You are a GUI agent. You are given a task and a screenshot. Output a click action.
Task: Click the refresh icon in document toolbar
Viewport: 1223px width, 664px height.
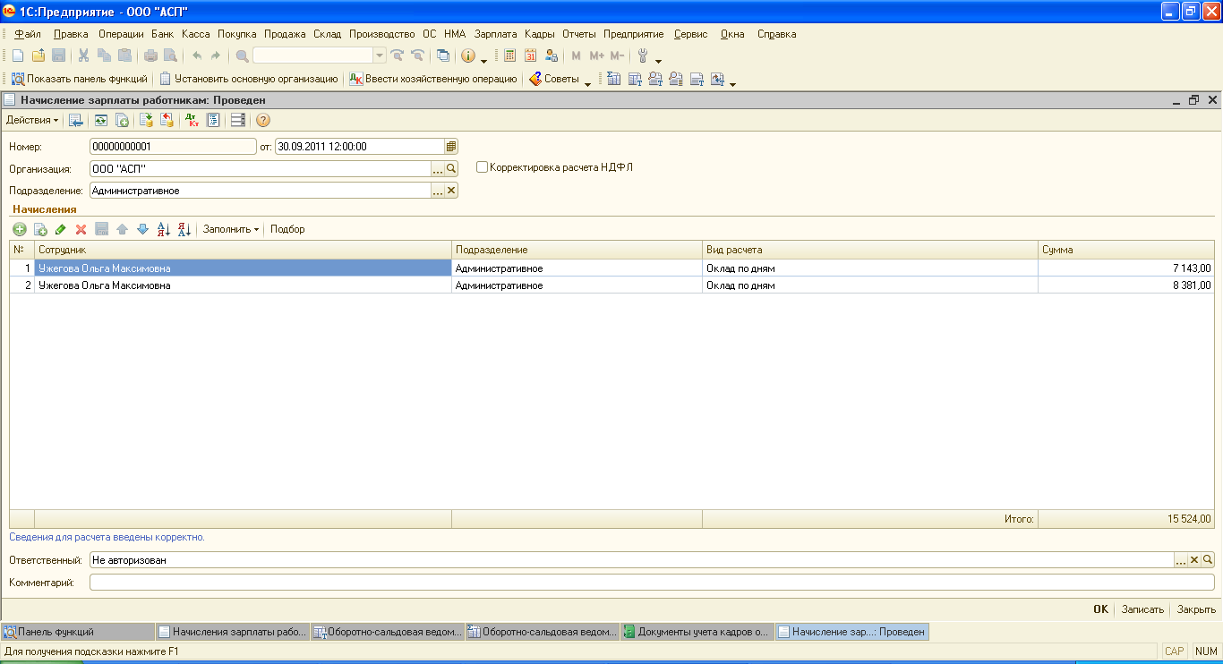coord(101,120)
